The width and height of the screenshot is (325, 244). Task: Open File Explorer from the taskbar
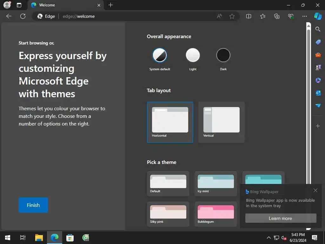click(39, 238)
